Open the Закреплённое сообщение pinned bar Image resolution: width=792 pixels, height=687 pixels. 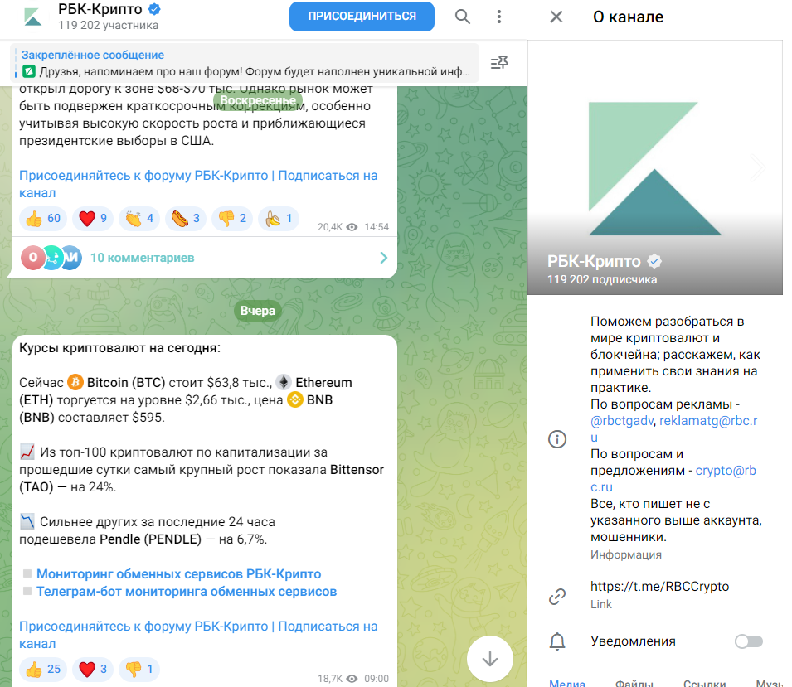tap(245, 63)
